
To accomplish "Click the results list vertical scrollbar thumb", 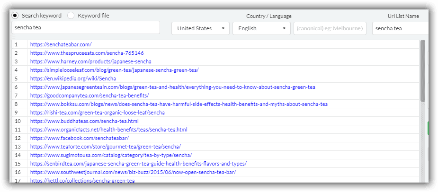I will [x=423, y=70].
